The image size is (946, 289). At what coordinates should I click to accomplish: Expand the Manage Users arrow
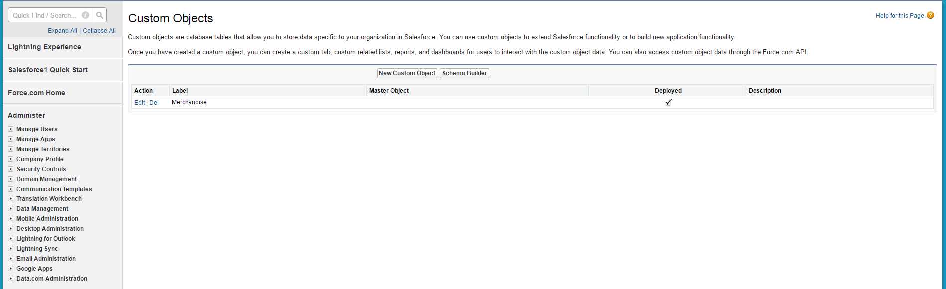tap(11, 129)
